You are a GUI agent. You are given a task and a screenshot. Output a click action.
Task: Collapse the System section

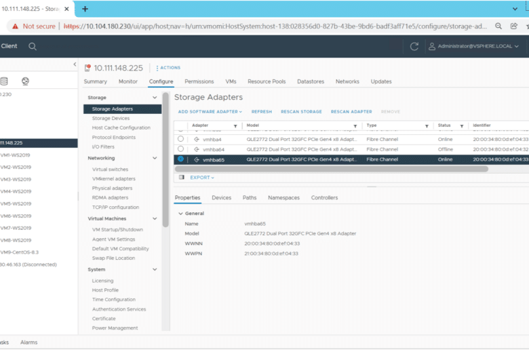point(155,269)
